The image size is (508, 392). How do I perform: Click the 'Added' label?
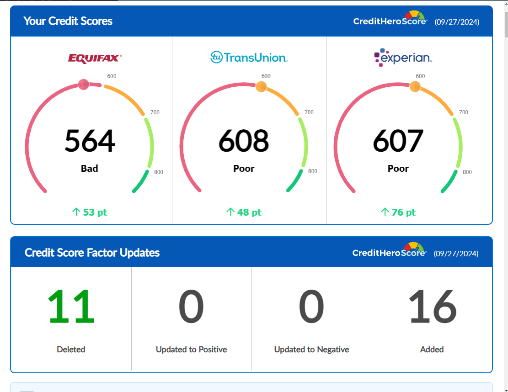pyautogui.click(x=432, y=350)
